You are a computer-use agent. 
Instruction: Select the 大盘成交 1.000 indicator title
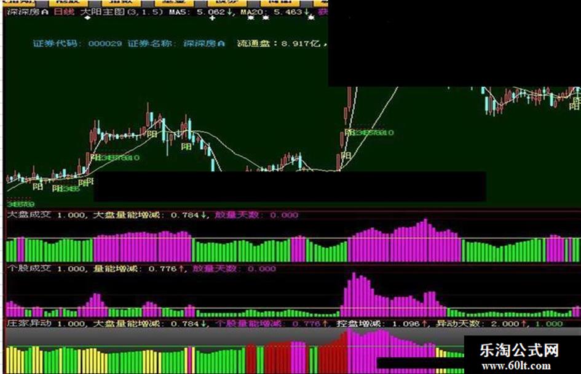tap(46, 215)
